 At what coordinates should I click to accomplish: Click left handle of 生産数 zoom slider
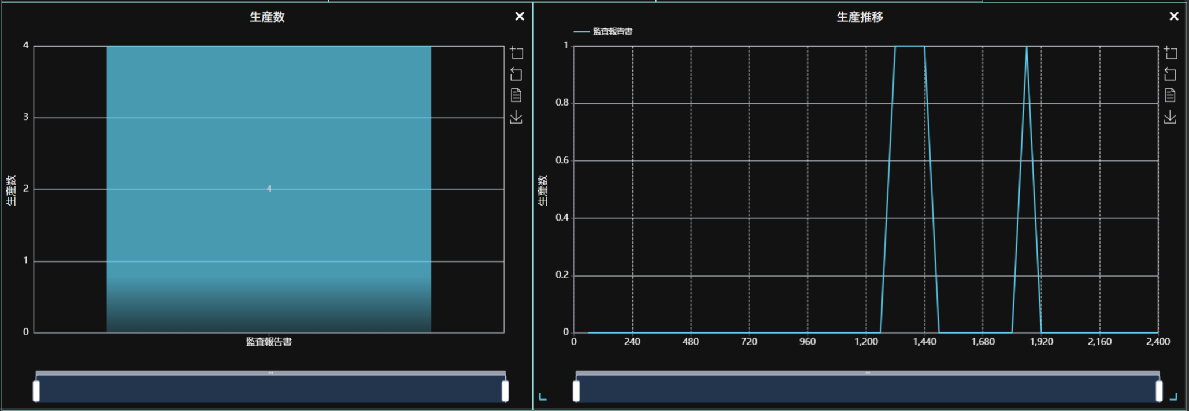tap(36, 391)
